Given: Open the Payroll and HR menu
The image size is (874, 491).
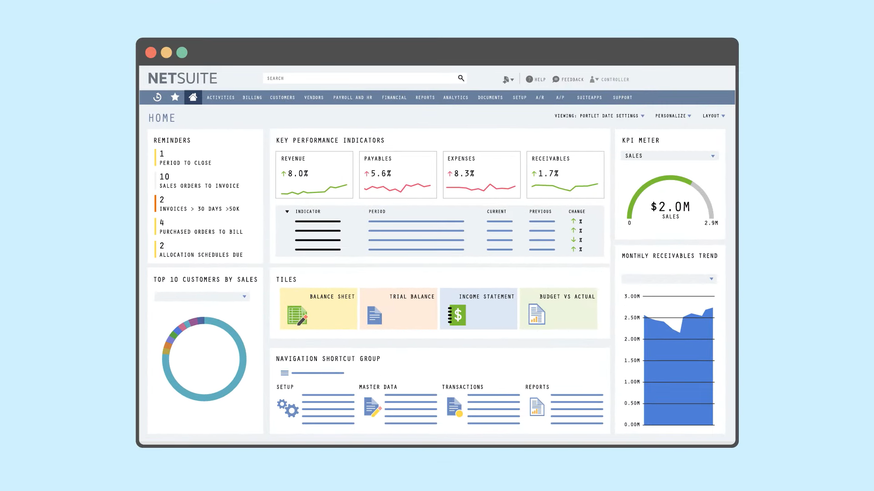Looking at the screenshot, I should point(352,97).
